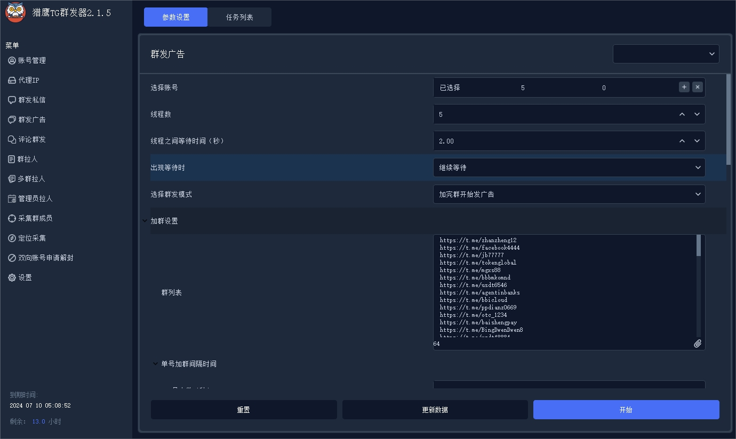The image size is (736, 439).
Task: Click https://t.me/facebook4444 line
Action: pos(479,248)
